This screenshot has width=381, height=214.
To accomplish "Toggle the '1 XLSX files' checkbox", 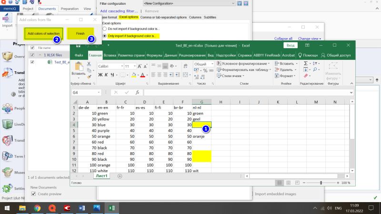I will point(32,55).
